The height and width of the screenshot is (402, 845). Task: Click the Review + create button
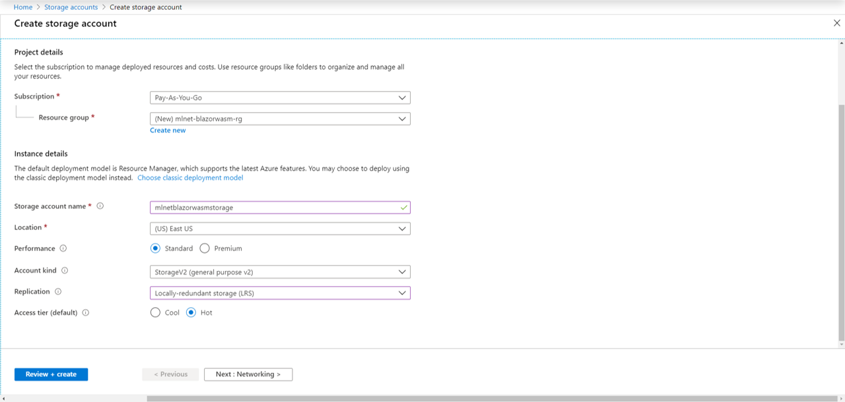coord(51,374)
